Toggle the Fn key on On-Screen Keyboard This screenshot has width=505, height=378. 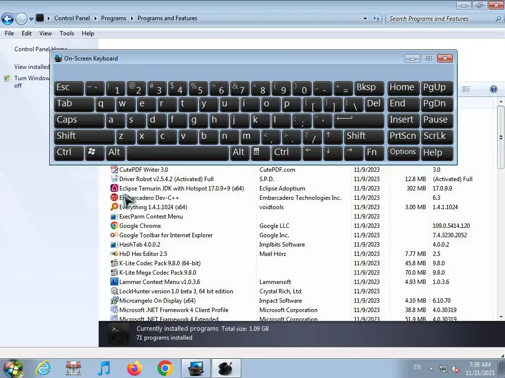[x=374, y=153]
